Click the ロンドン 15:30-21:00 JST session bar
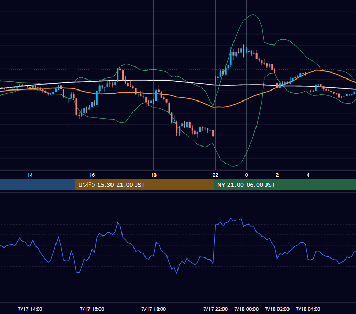356x314 pixels. (144, 185)
